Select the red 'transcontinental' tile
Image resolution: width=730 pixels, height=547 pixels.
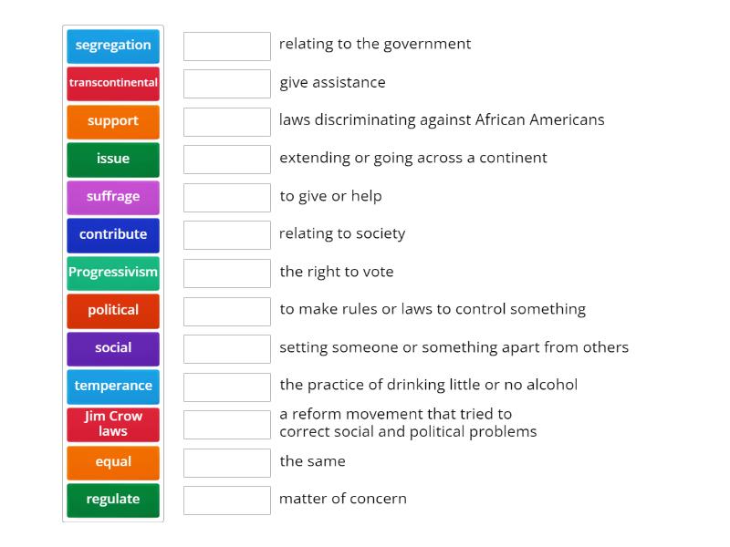pos(113,83)
